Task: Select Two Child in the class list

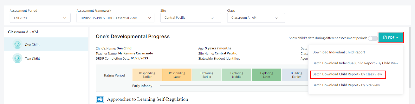Action: coord(32,59)
